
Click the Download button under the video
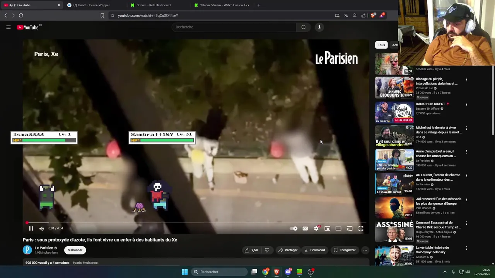pyautogui.click(x=314, y=250)
